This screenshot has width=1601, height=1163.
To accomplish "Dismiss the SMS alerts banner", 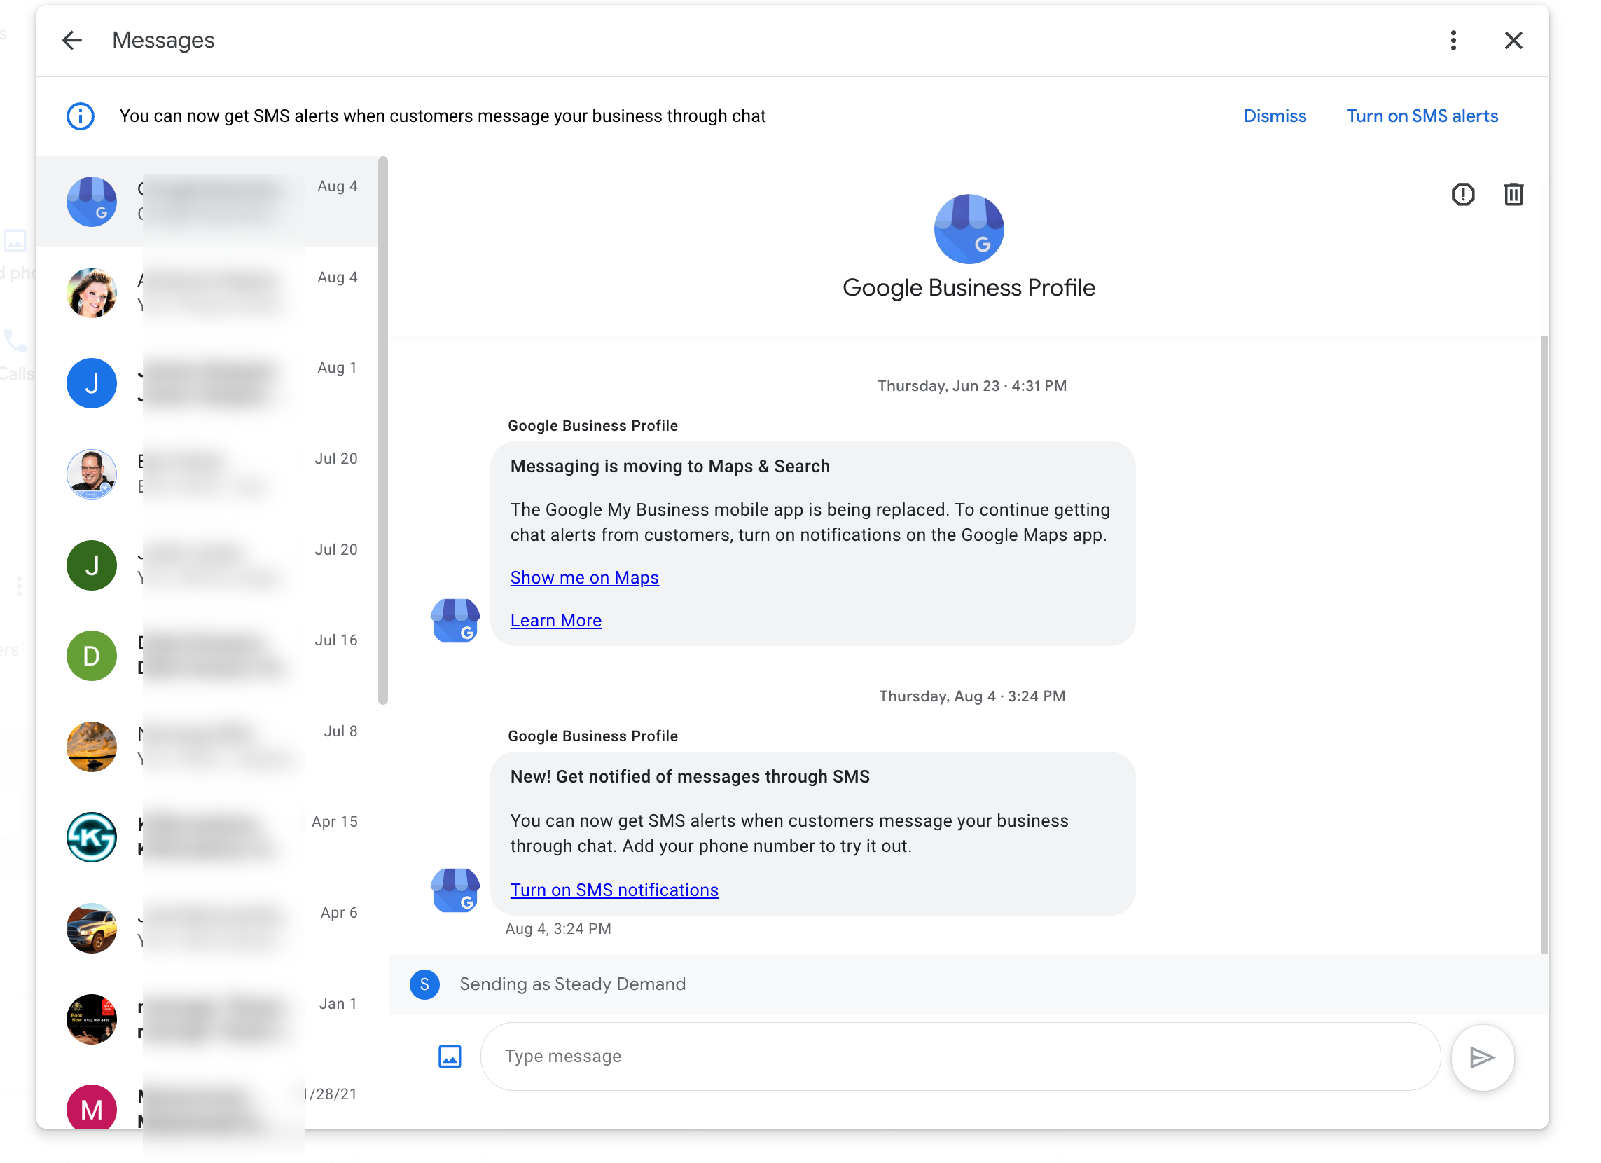I will point(1274,116).
